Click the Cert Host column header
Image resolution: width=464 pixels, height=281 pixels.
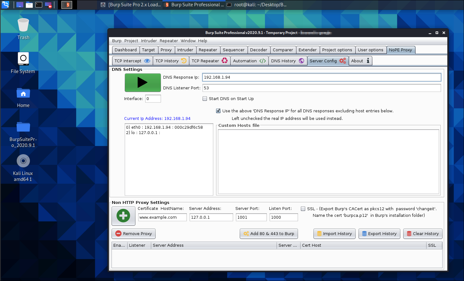point(363,245)
